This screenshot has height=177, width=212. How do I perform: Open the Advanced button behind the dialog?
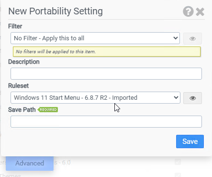30,163
